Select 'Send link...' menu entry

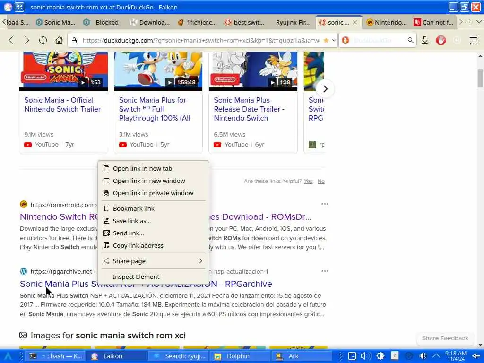tap(153, 233)
